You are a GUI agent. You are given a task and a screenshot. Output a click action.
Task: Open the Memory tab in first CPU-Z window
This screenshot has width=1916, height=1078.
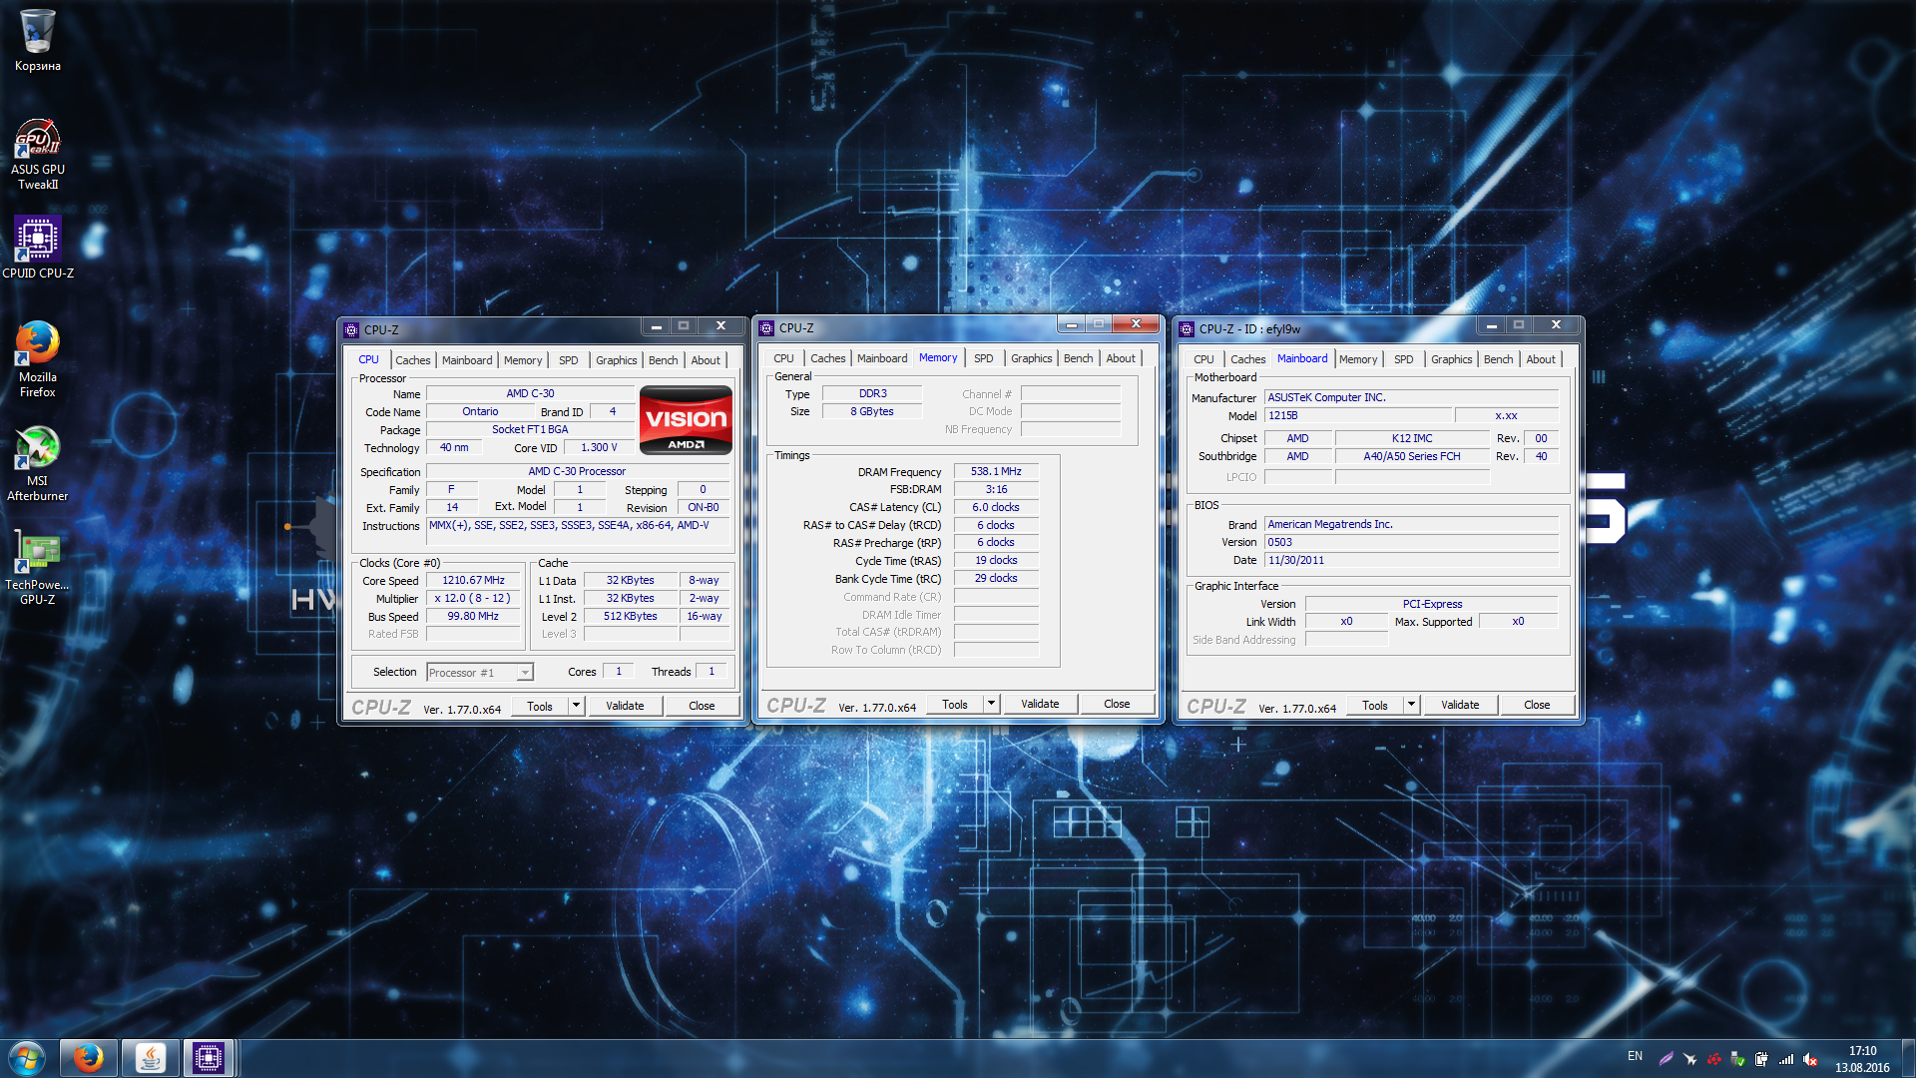523,360
